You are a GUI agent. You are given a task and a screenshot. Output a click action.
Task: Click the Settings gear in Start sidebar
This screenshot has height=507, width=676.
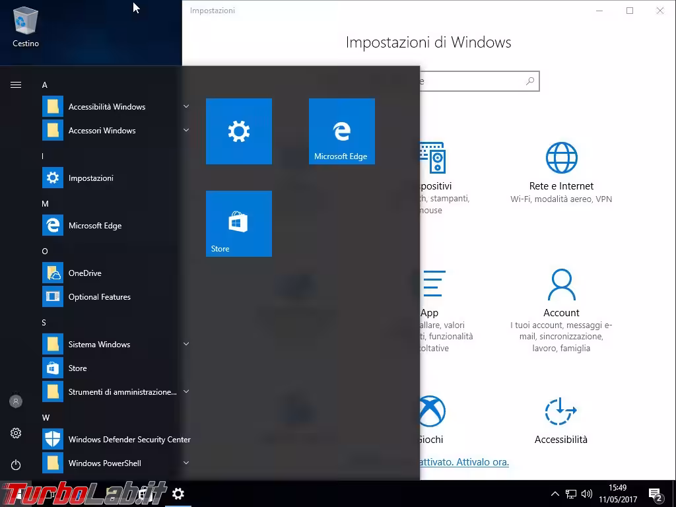(16, 433)
